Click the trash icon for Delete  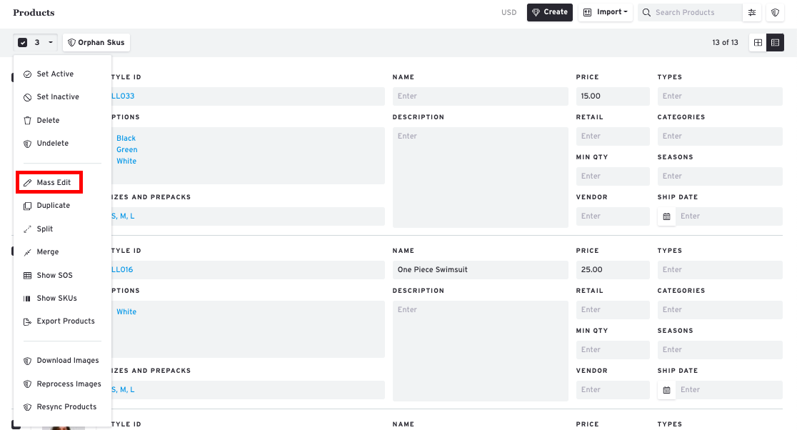click(28, 121)
